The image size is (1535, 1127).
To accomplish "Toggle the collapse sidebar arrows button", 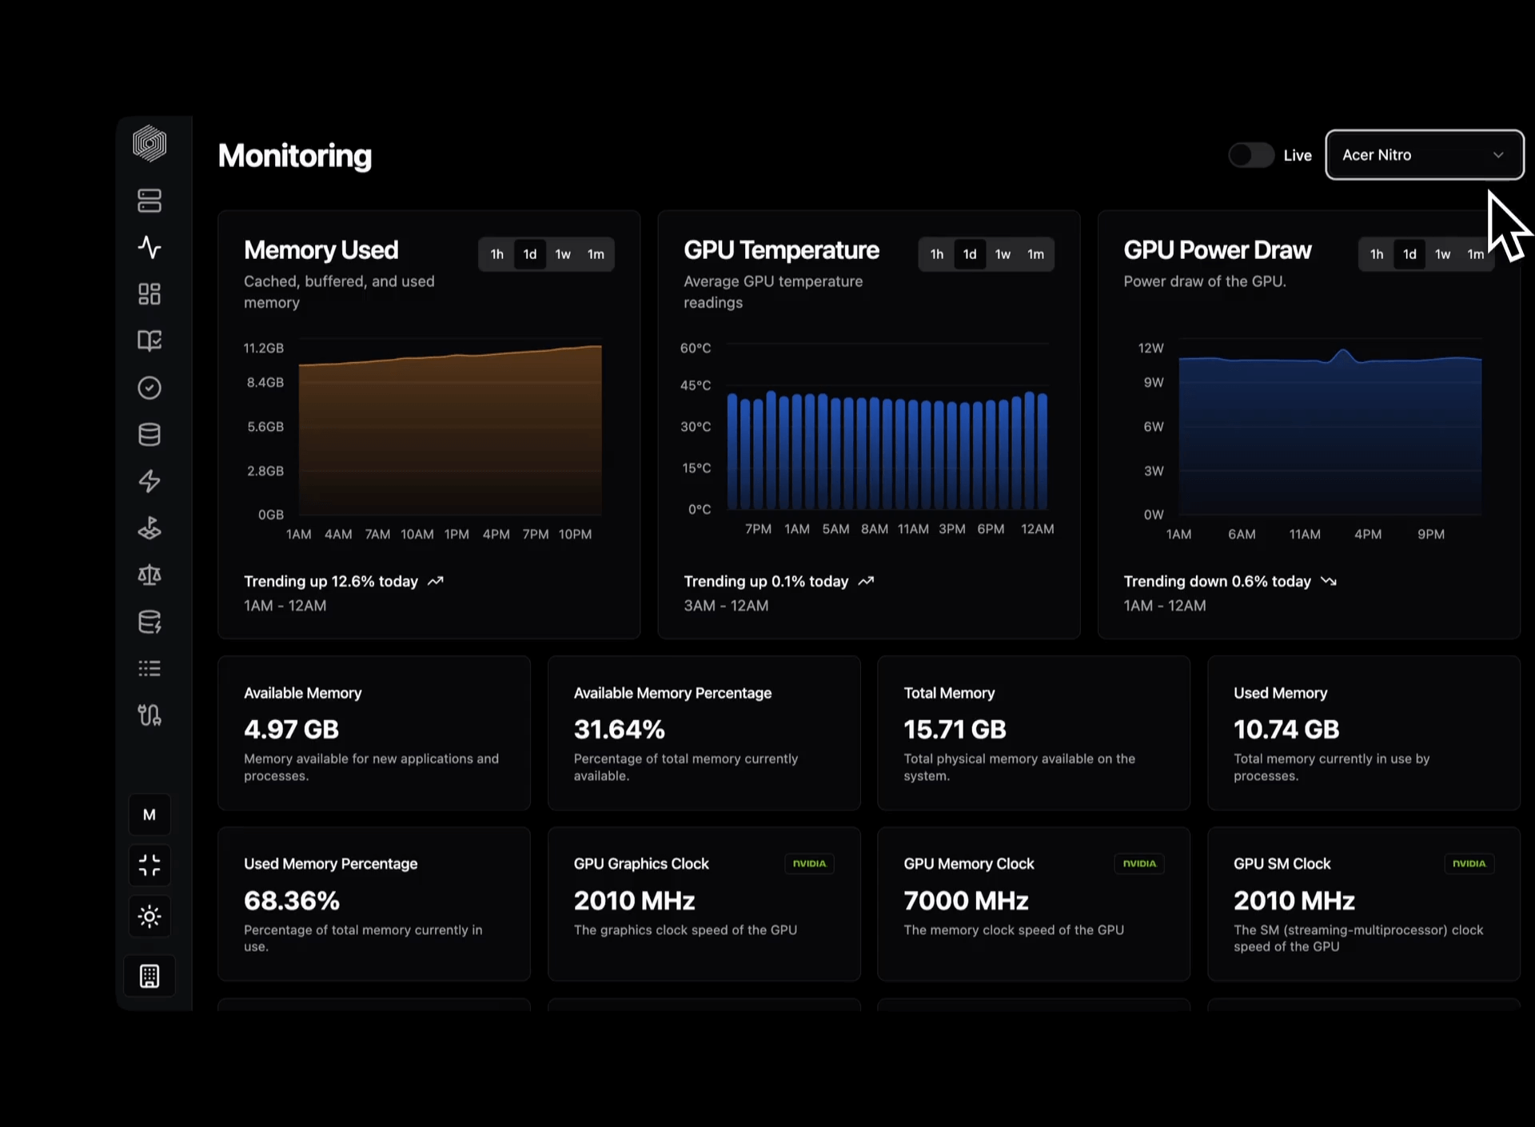I will 150,865.
